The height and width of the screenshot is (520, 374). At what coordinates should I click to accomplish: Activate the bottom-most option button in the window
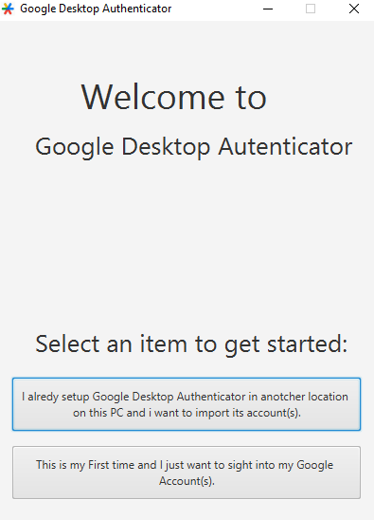187,473
